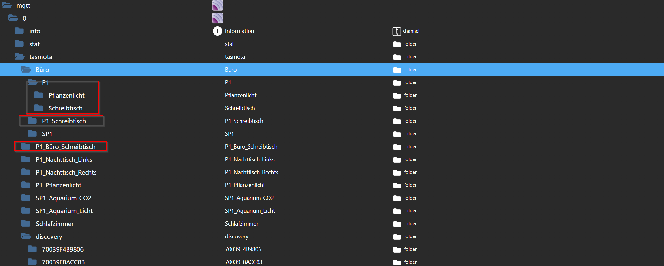This screenshot has height=266, width=664.
Task: Select the 70039F4B9806 discovery tree entry
Action: [63, 249]
